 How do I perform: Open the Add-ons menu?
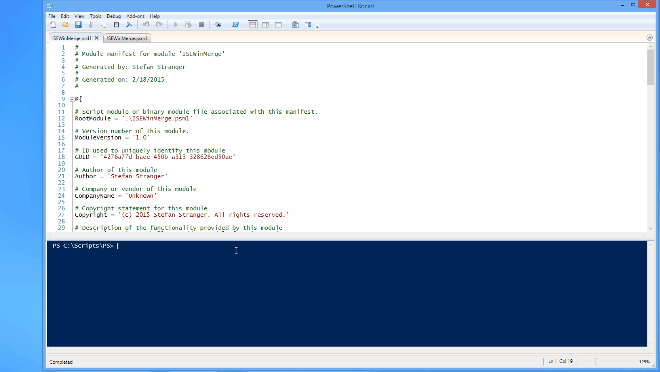135,16
